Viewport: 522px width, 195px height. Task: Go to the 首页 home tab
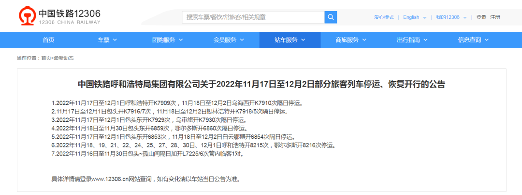[48, 40]
